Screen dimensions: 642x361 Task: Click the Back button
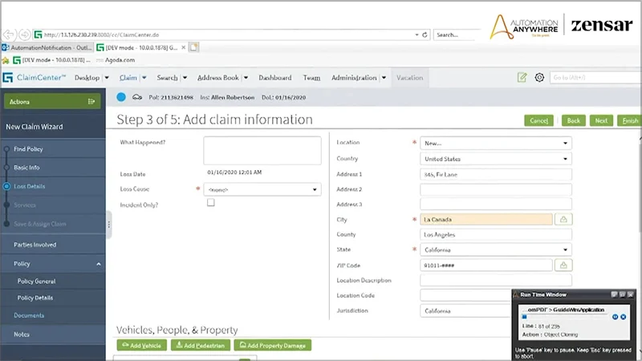tap(574, 120)
